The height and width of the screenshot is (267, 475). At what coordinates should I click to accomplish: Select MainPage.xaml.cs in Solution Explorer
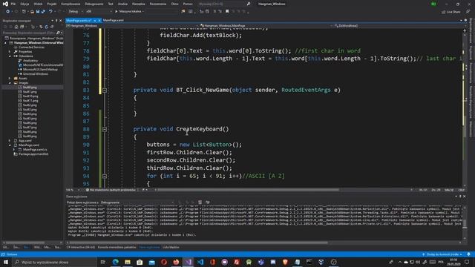click(35, 150)
